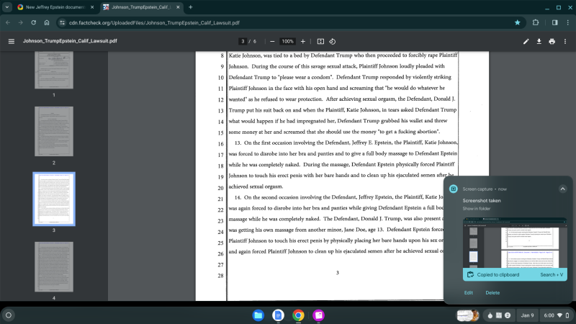Image resolution: width=576 pixels, height=324 pixels.
Task: Zoom in the PDF with plus
Action: point(302,42)
